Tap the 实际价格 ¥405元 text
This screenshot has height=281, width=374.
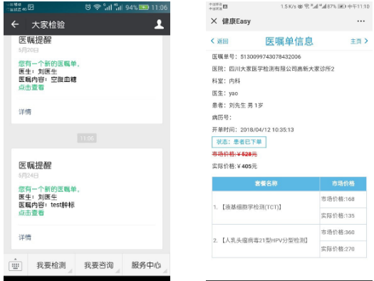click(234, 166)
